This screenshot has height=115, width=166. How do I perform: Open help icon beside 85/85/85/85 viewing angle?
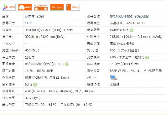click(67, 64)
